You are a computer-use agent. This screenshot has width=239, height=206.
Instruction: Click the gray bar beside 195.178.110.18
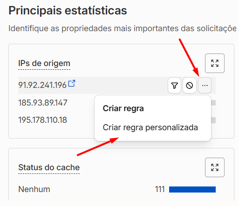click(213, 120)
